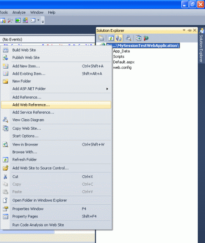Select the App_Data folder

121,51
